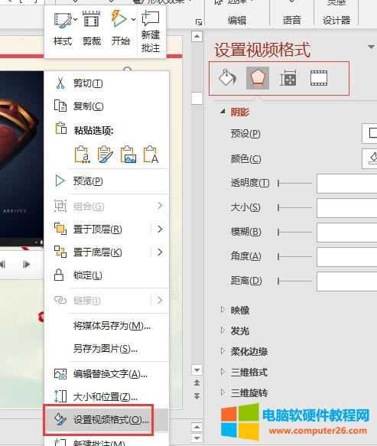Viewport: 377px width, 446px height.
Task: Choose Keep Source Formatting paste option
Action: coord(82,155)
